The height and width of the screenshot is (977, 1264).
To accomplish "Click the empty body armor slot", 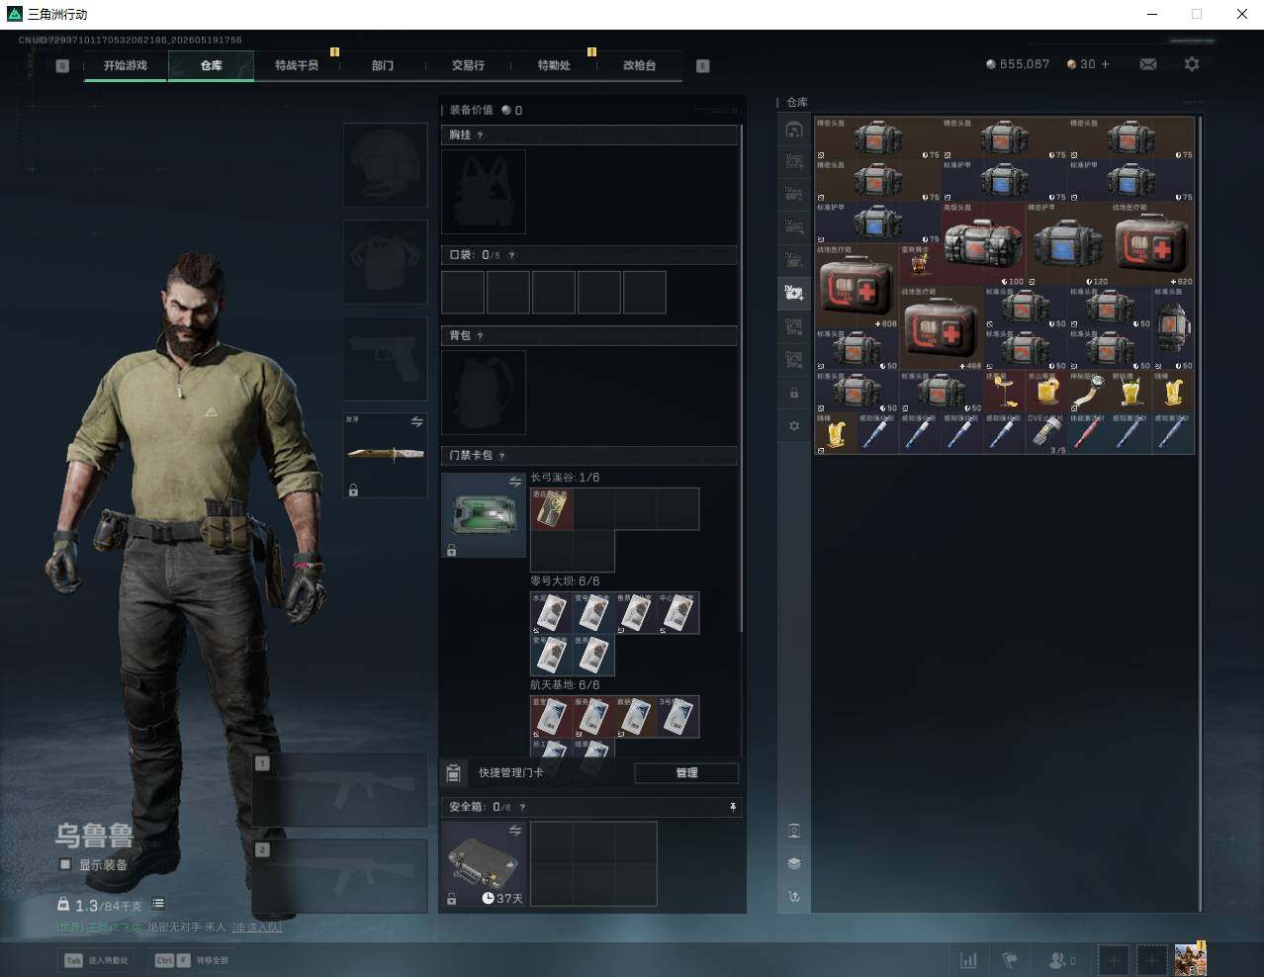I will (x=386, y=261).
